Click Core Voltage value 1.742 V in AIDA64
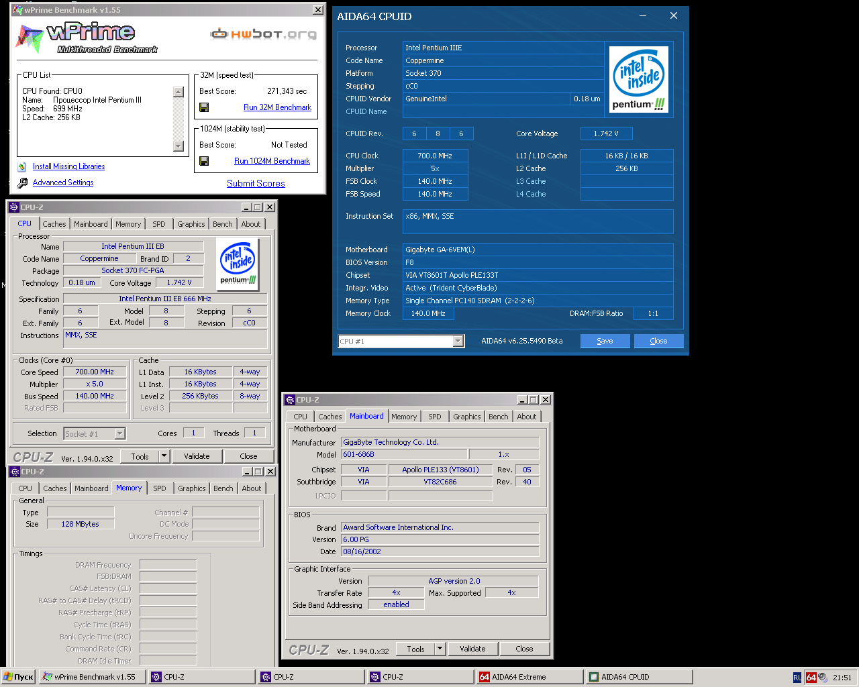Image resolution: width=859 pixels, height=687 pixels. click(x=606, y=134)
